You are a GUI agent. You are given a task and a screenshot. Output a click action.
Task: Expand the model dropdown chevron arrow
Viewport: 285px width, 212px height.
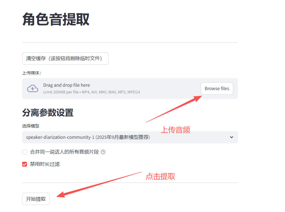(x=231, y=137)
